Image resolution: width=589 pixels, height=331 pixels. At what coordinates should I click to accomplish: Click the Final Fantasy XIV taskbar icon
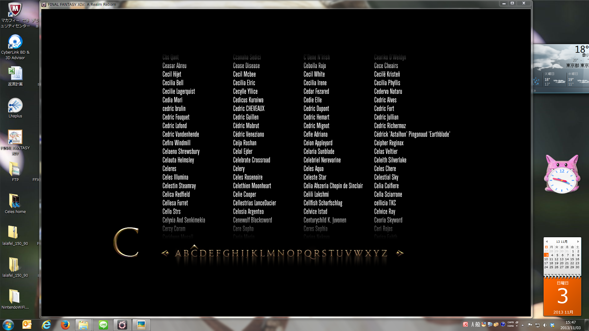pyautogui.click(x=122, y=325)
